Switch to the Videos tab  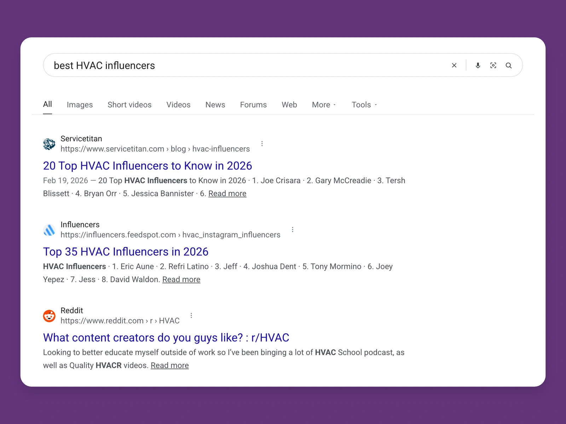coord(178,105)
